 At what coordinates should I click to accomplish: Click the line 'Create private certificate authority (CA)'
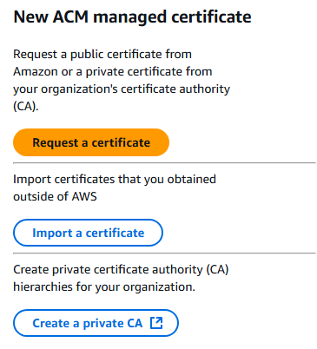pyautogui.click(x=121, y=270)
